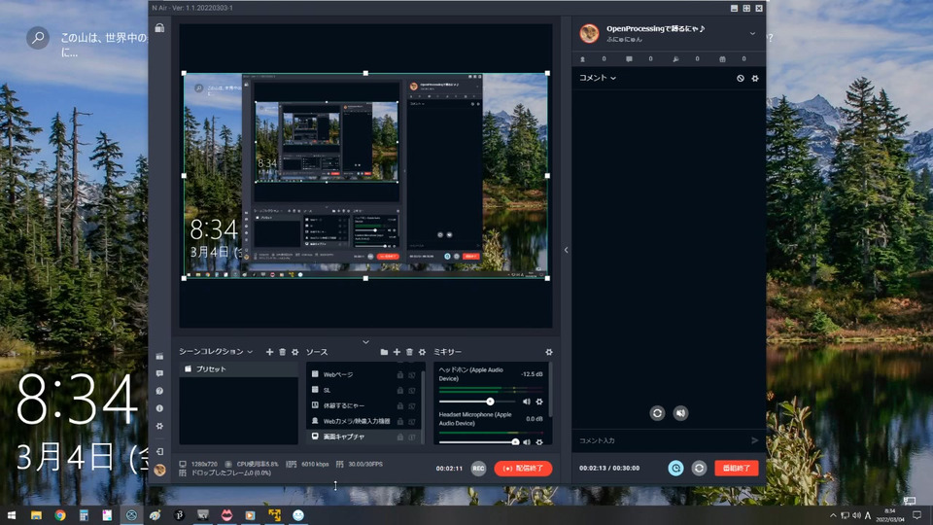Open comment settings gear icon
This screenshot has height=525, width=933.
click(755, 78)
